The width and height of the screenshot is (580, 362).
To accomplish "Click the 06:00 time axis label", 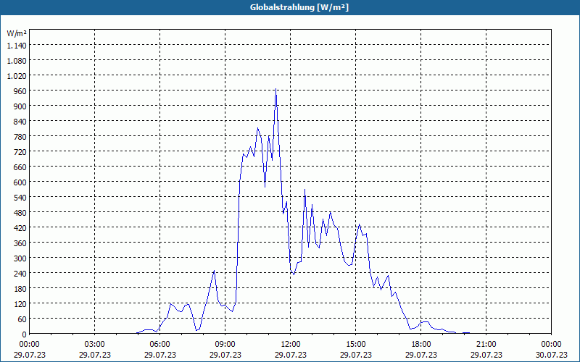I will (x=159, y=345).
